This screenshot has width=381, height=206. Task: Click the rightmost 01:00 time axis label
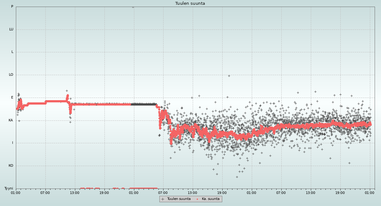point(370,193)
